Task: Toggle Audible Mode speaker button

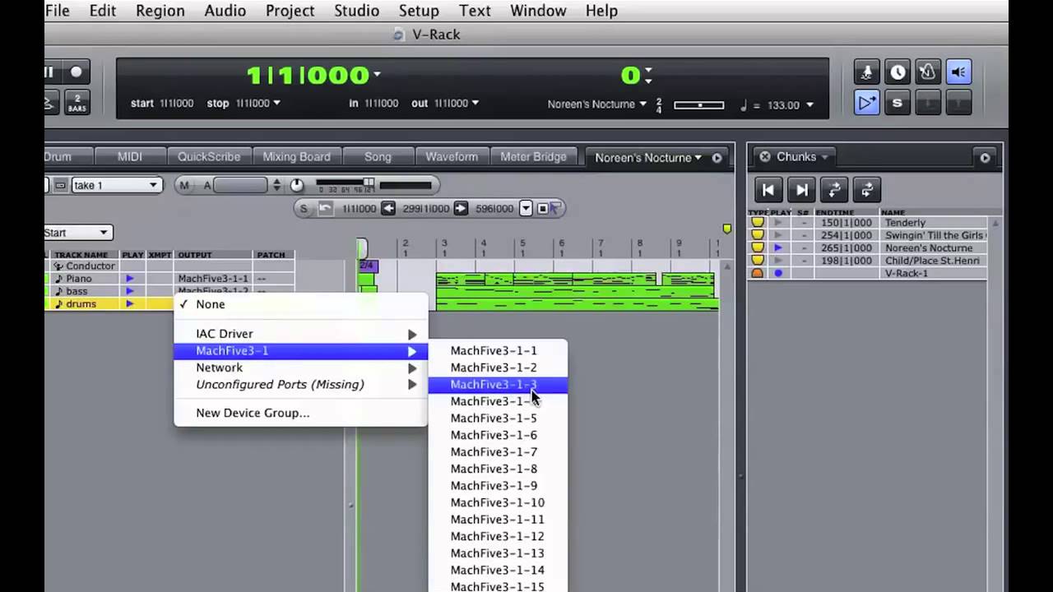Action: click(958, 72)
